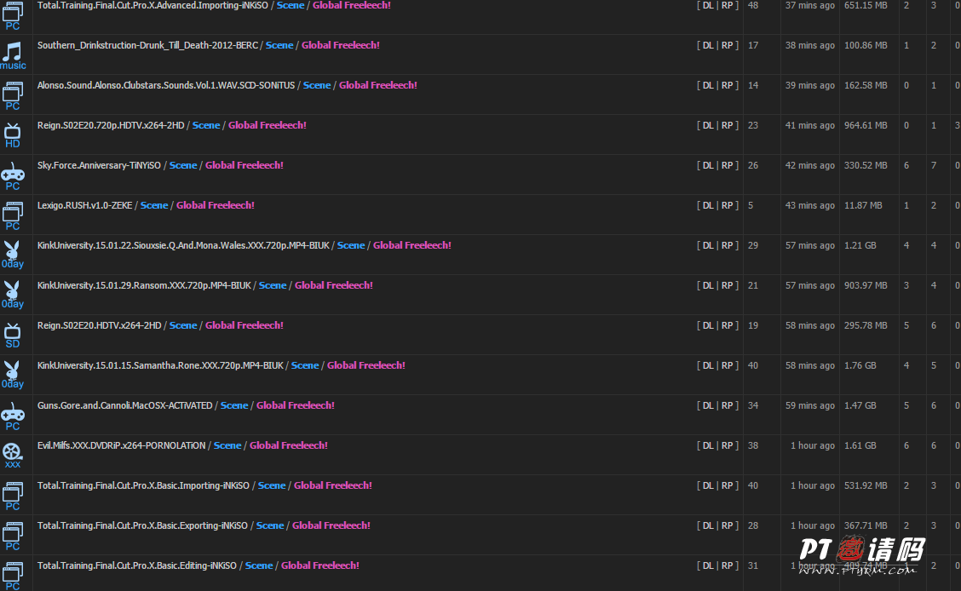Download Guns.Gore.and.Cannoli using DL

click(x=708, y=405)
